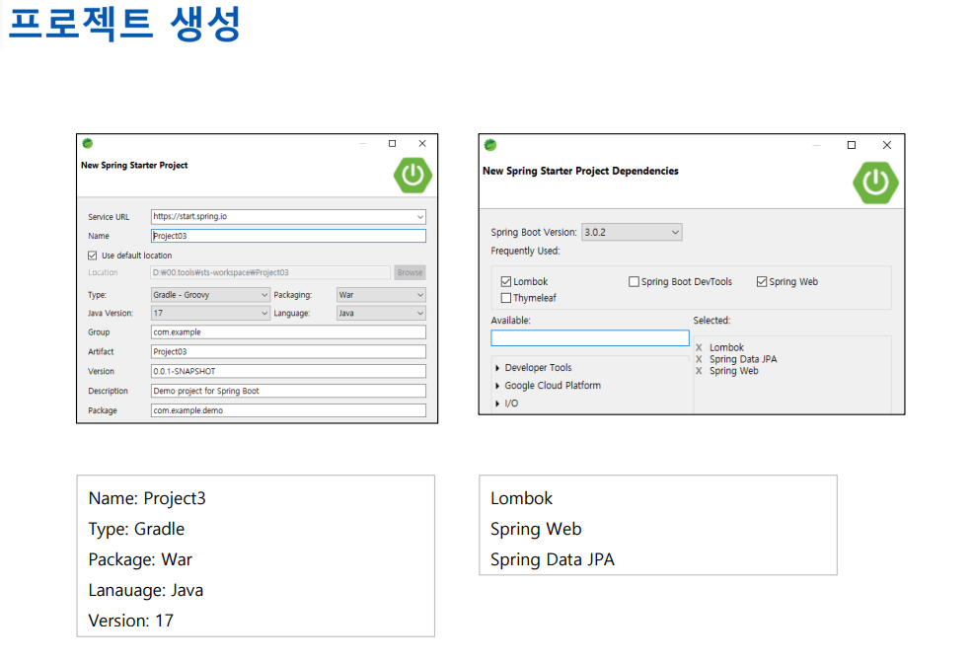Close the New Spring Starter Project window
Viewport: 974px width, 661px height.
(x=422, y=143)
